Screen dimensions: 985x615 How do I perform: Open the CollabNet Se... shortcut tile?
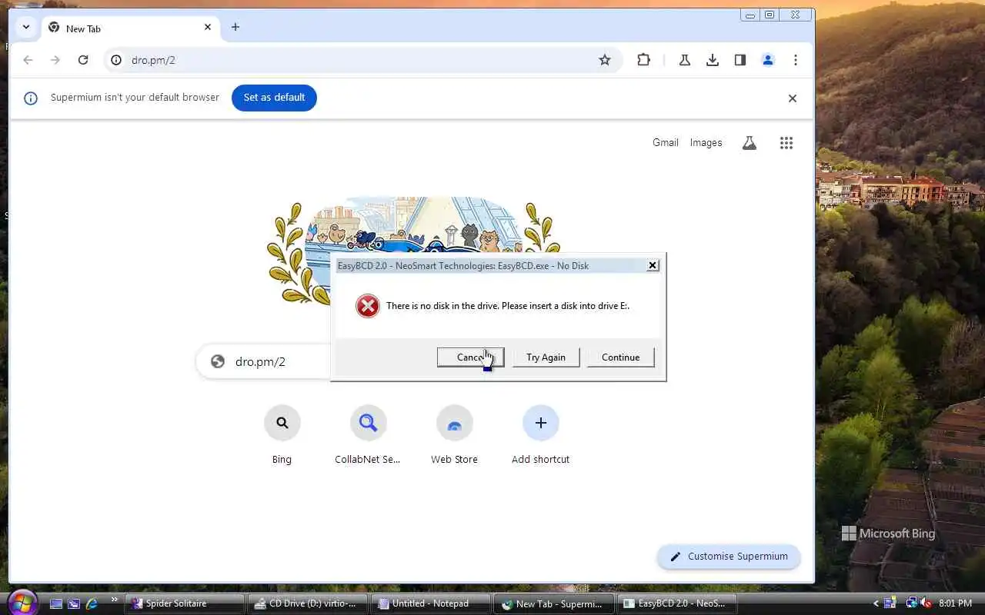(x=368, y=435)
